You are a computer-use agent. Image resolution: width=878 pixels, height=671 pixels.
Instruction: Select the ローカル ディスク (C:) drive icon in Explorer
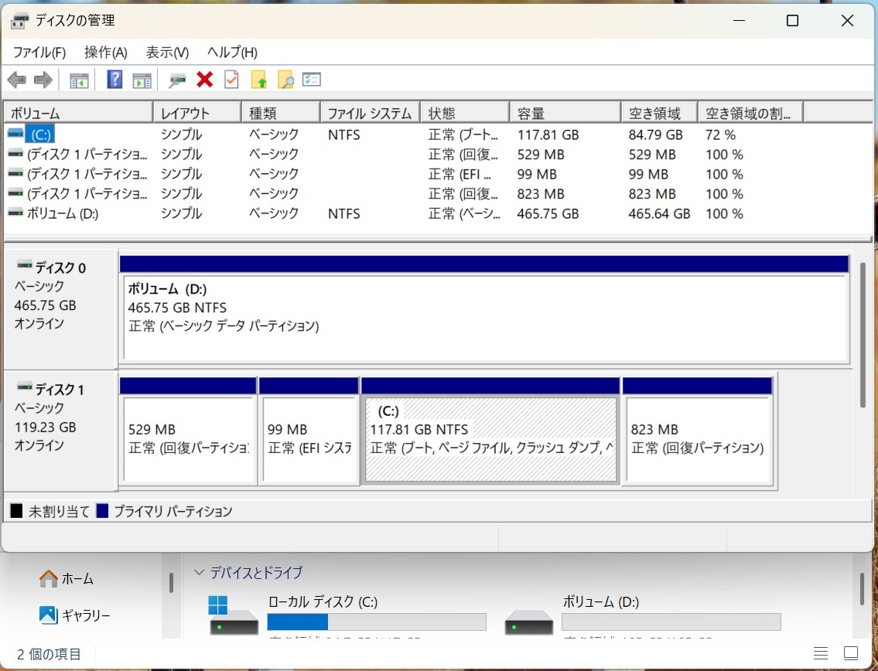click(234, 615)
